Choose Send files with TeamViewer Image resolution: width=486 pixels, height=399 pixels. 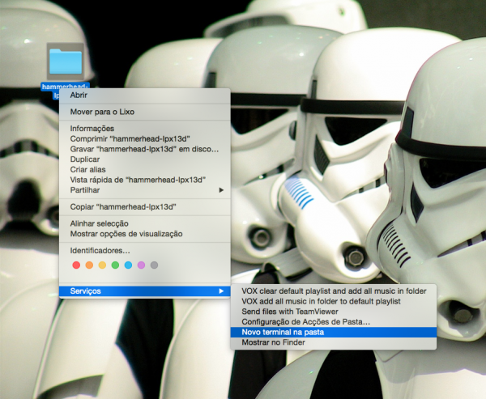point(334,312)
